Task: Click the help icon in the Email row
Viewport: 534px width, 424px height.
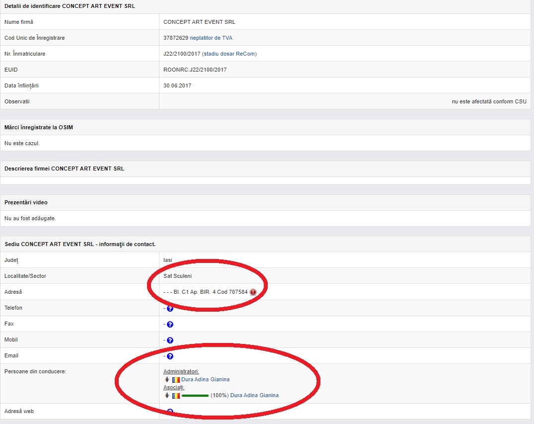Action: 170,356
